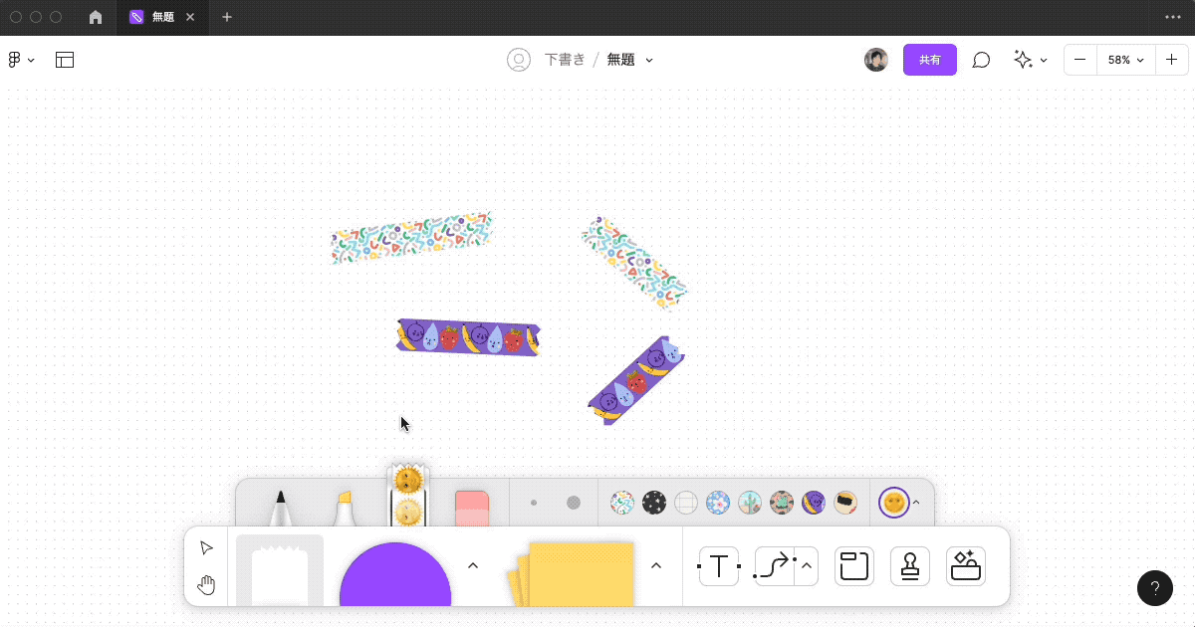The image size is (1195, 627).
Task: Open the sticky note options chevron
Action: [656, 565]
